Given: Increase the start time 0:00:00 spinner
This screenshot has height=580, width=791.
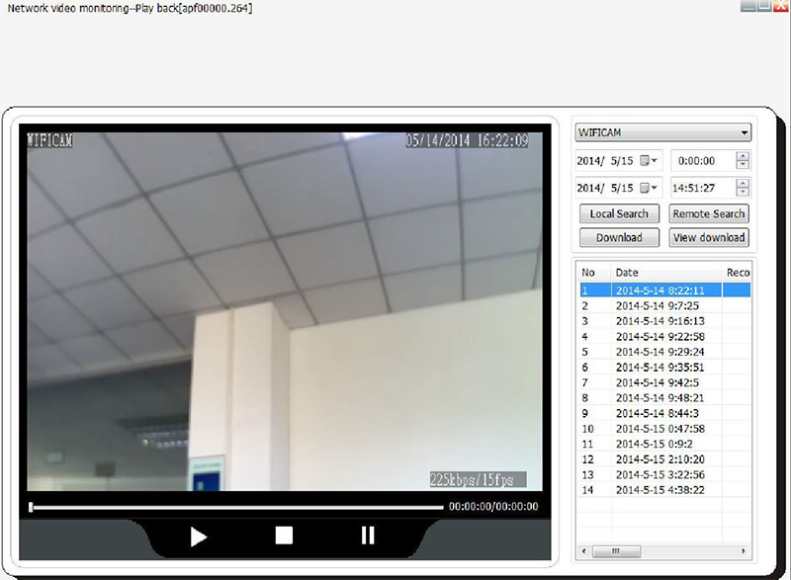Looking at the screenshot, I should click(743, 156).
